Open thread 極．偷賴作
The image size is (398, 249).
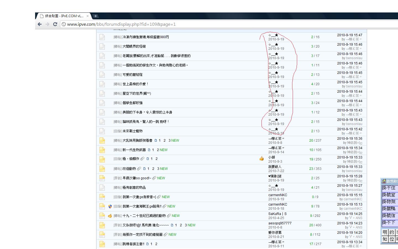coord(131,159)
